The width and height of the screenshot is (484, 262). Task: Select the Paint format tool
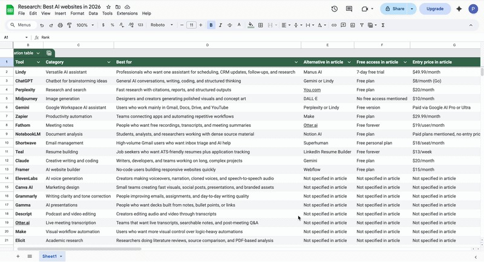(x=70, y=25)
